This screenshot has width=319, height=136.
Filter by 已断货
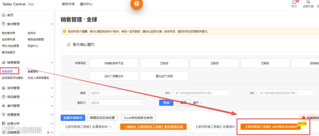coord(215,63)
